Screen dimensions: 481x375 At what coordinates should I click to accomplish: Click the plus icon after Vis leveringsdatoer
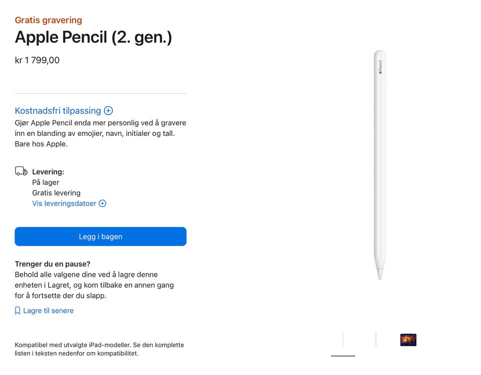click(103, 204)
